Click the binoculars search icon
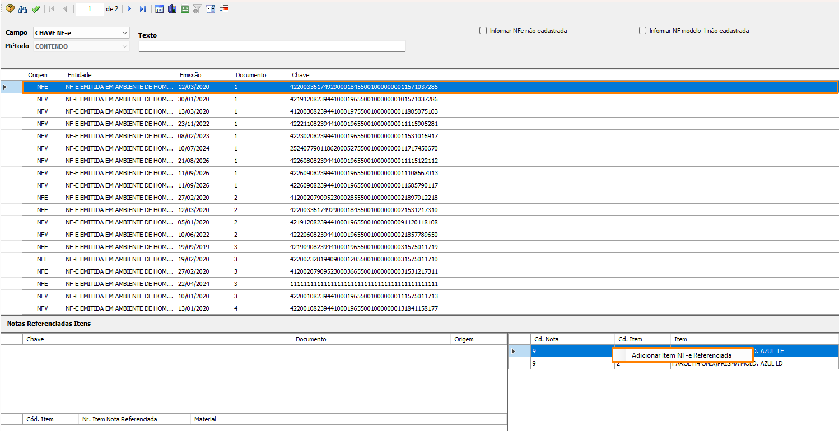Image resolution: width=839 pixels, height=431 pixels. 23,9
